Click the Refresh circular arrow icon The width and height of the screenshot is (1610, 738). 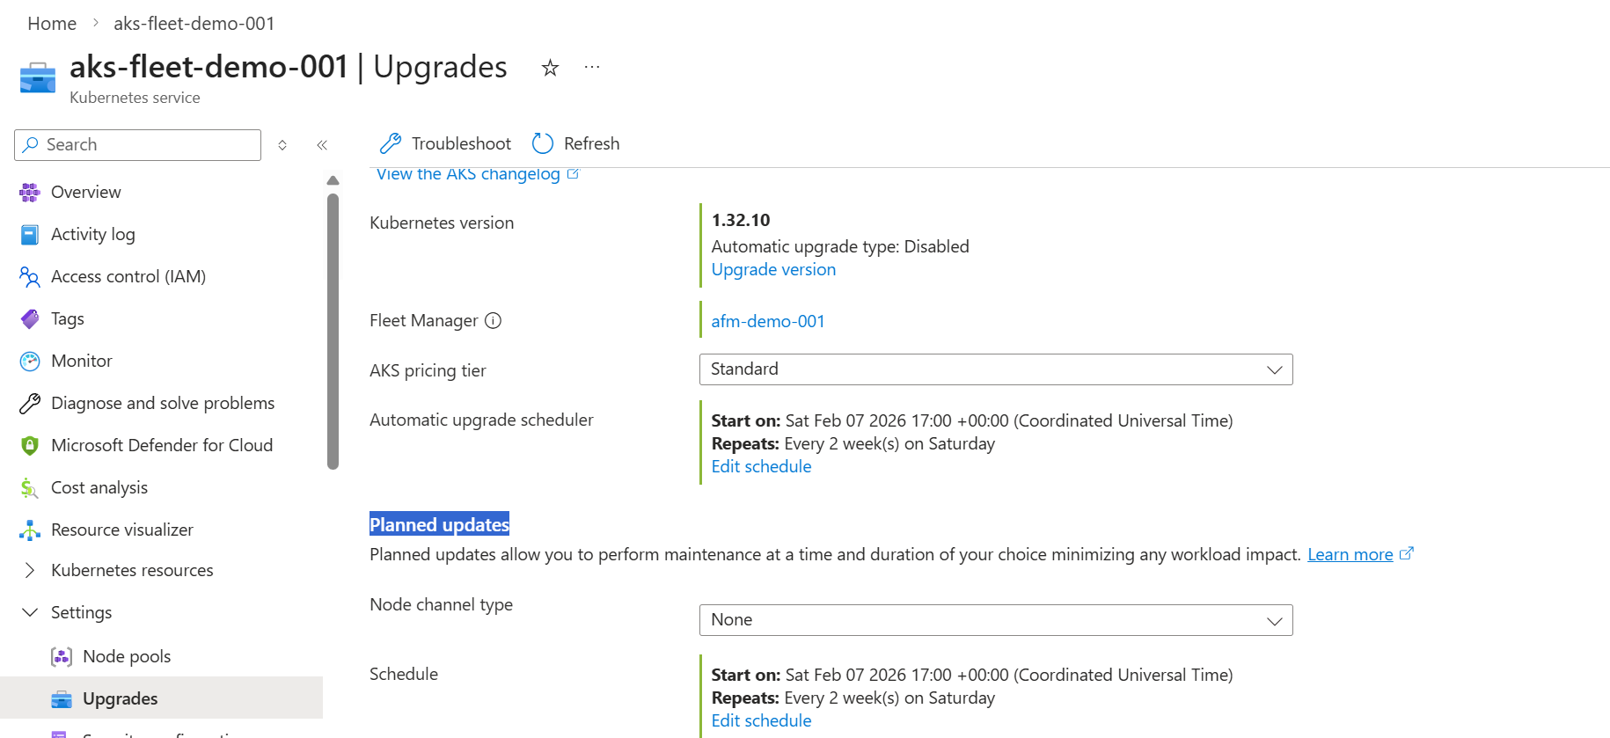[543, 143]
